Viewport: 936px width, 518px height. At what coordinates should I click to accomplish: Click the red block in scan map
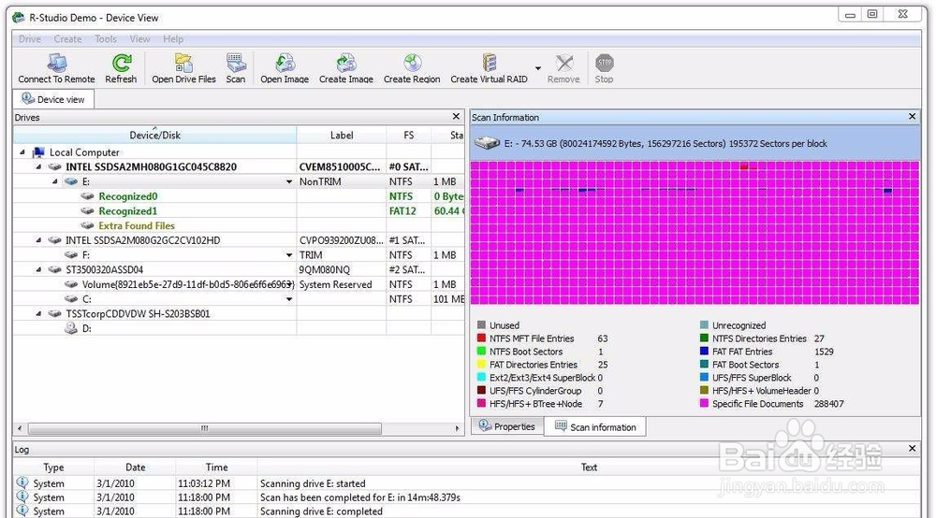(x=744, y=167)
